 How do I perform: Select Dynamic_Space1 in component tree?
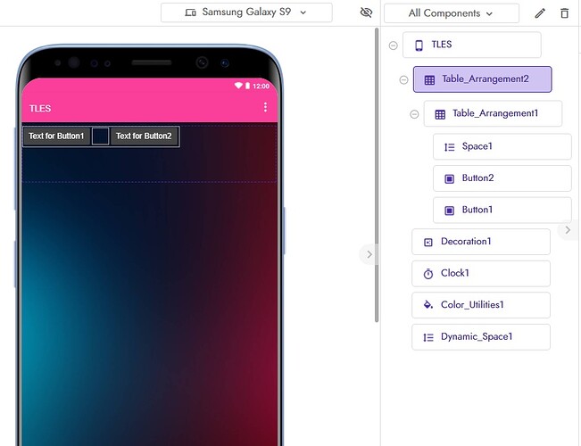(481, 337)
